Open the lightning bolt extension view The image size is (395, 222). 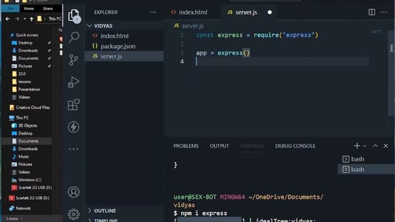[x=73, y=127]
